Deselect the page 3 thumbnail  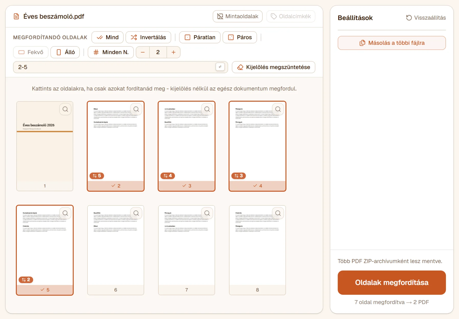coord(187,146)
